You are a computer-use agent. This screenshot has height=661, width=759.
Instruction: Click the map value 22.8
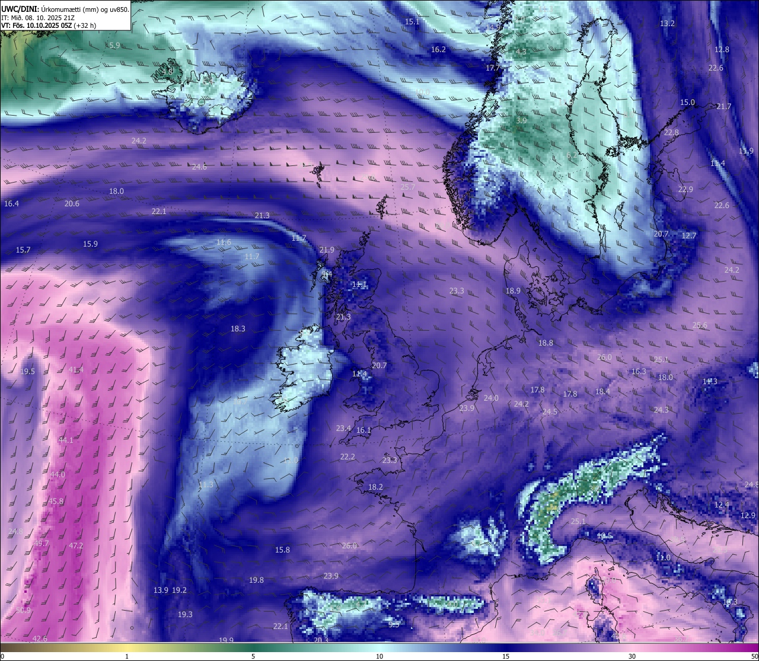[671, 132]
